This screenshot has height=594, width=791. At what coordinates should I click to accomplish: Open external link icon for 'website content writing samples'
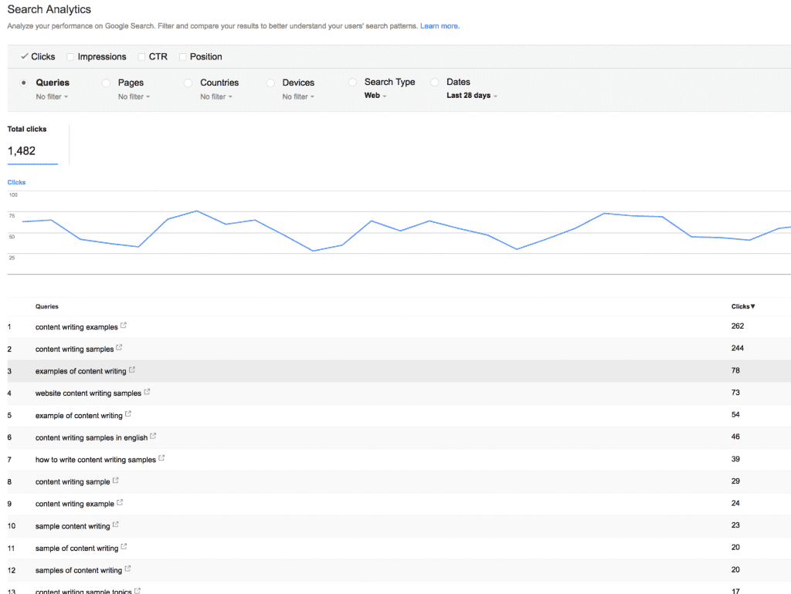[x=148, y=392]
